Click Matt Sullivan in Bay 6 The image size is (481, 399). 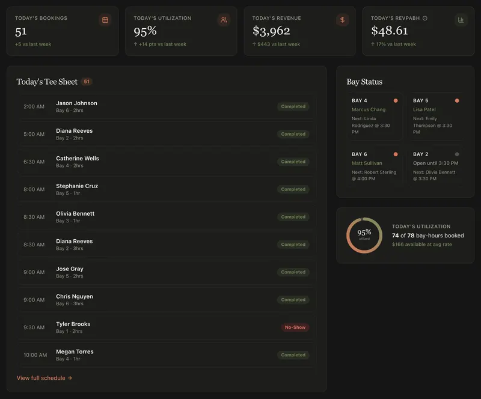coord(367,163)
